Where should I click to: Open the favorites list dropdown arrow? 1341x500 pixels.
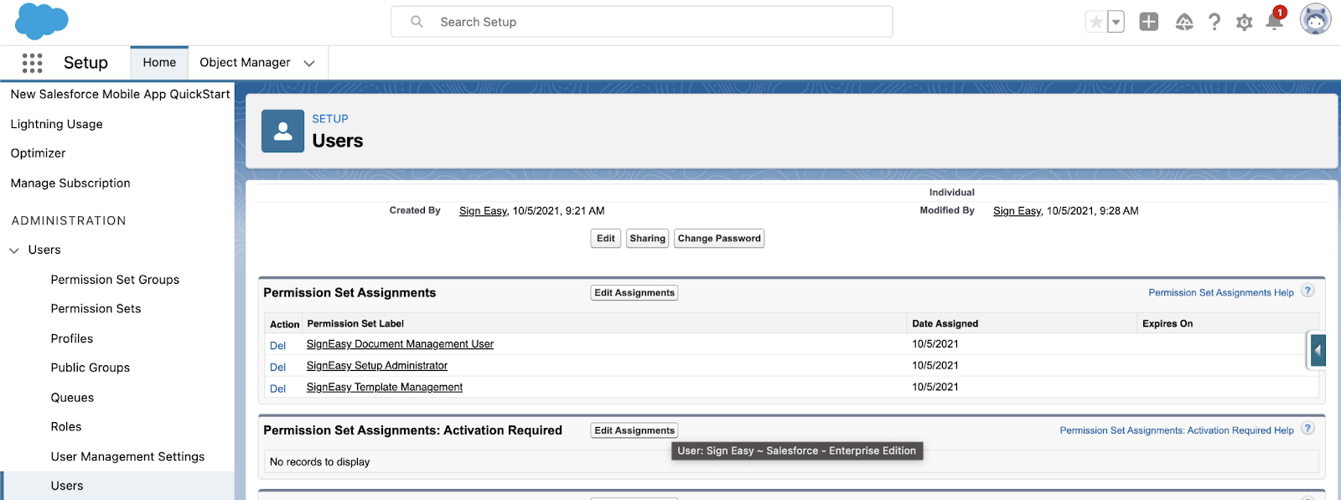tap(1116, 22)
